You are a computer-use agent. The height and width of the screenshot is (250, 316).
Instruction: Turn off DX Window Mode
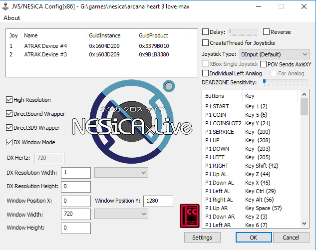[x=9, y=142]
